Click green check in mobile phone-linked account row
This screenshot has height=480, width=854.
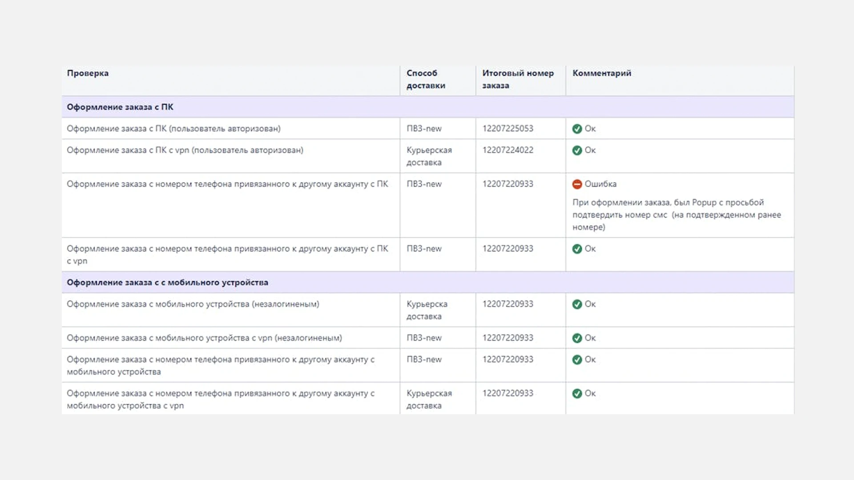tap(577, 360)
